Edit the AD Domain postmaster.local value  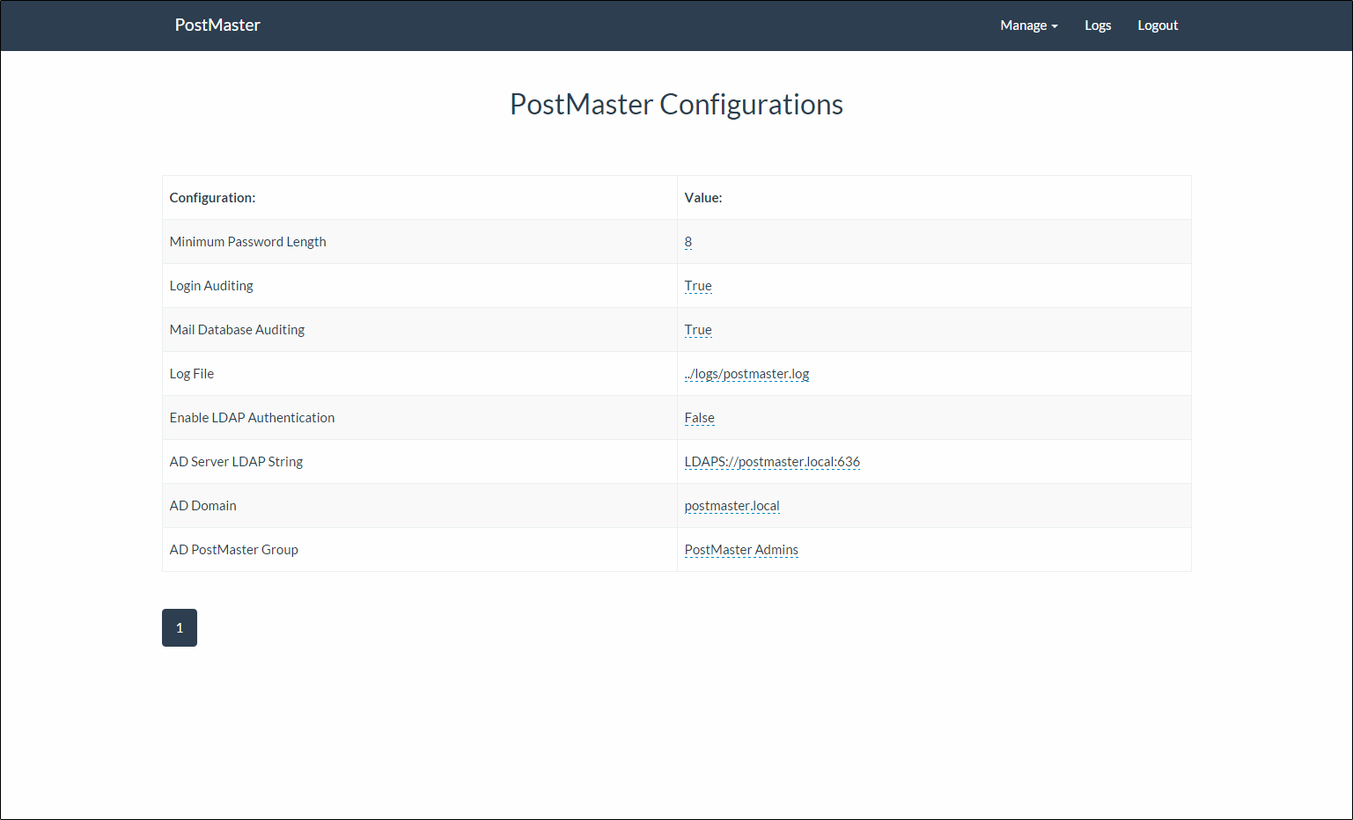[732, 506]
